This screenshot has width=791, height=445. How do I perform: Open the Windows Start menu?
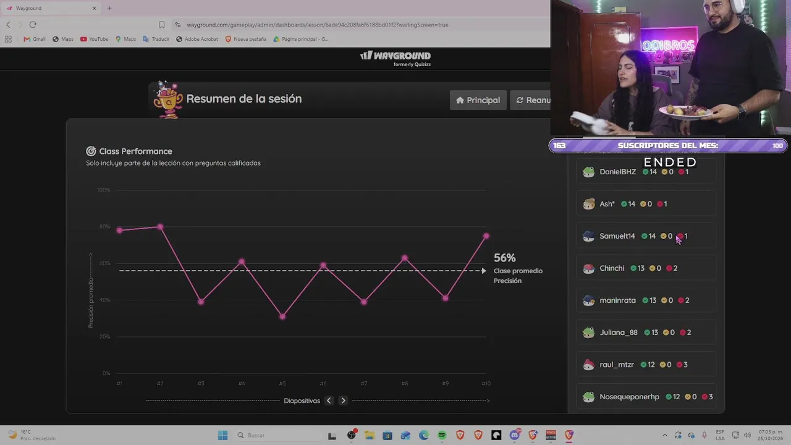[x=222, y=435]
